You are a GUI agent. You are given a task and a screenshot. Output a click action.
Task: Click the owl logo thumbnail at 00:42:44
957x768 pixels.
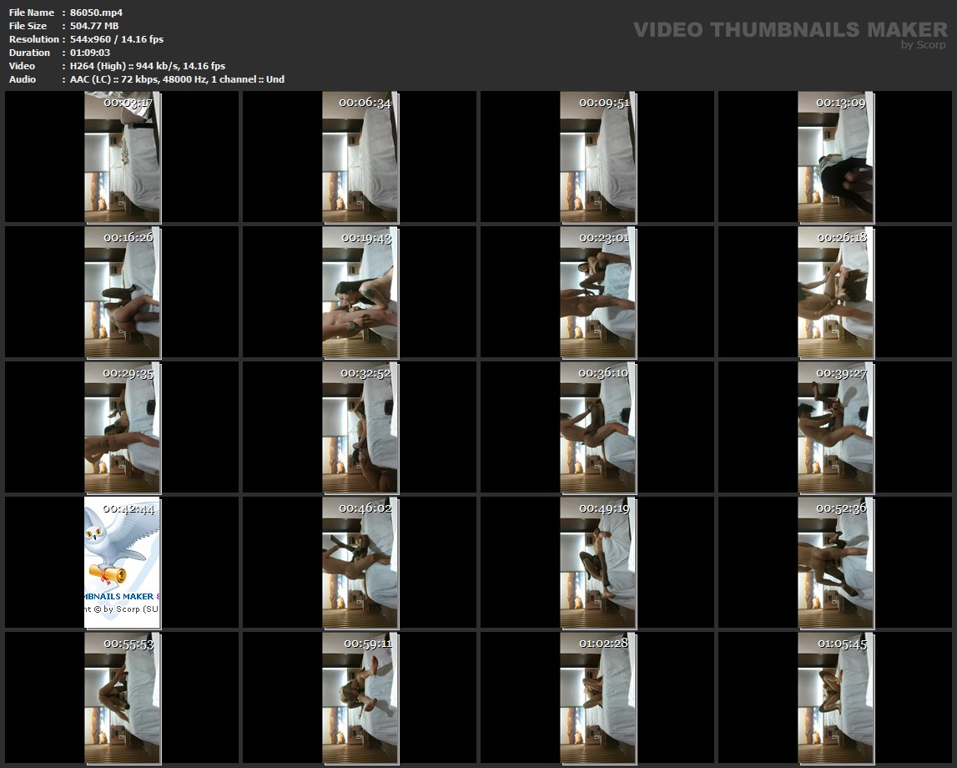[123, 562]
